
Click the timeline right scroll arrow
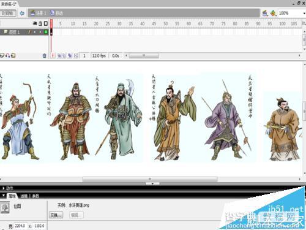(x=299, y=55)
